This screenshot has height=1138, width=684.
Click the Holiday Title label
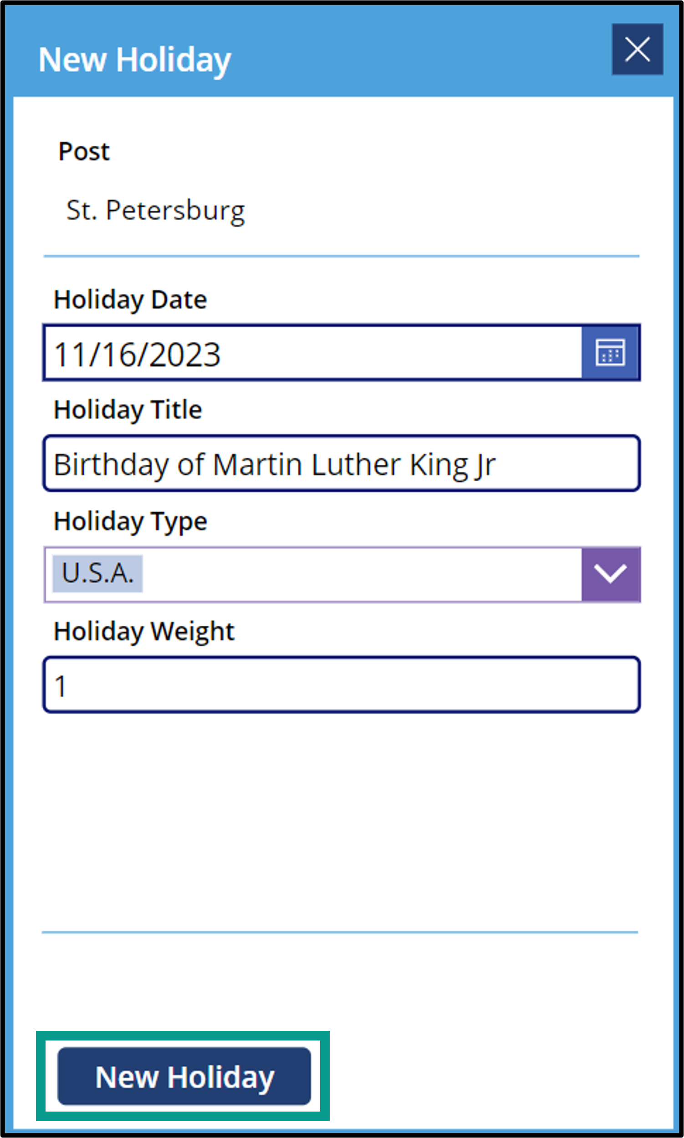[x=128, y=410]
